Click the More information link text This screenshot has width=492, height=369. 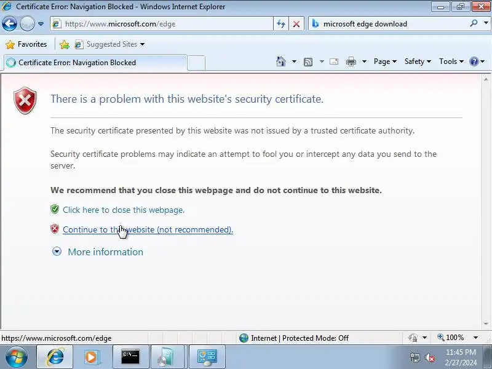click(105, 252)
